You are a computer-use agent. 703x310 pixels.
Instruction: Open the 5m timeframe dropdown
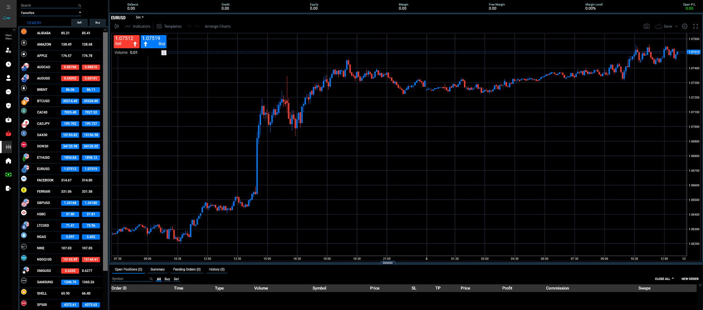coord(140,18)
